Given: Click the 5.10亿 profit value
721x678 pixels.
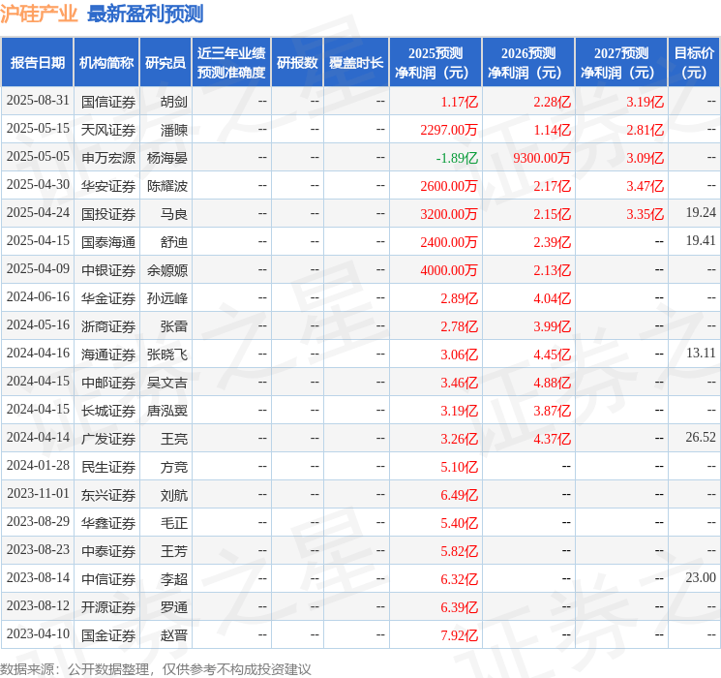Looking at the screenshot, I should (460, 467).
